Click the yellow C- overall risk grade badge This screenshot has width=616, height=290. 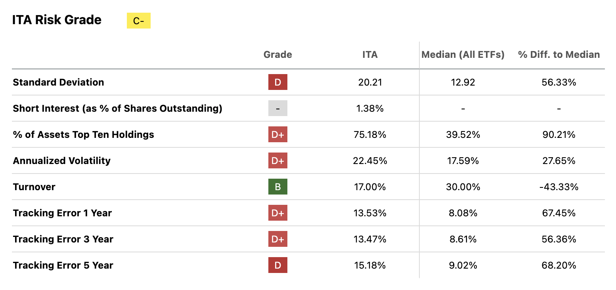click(138, 21)
